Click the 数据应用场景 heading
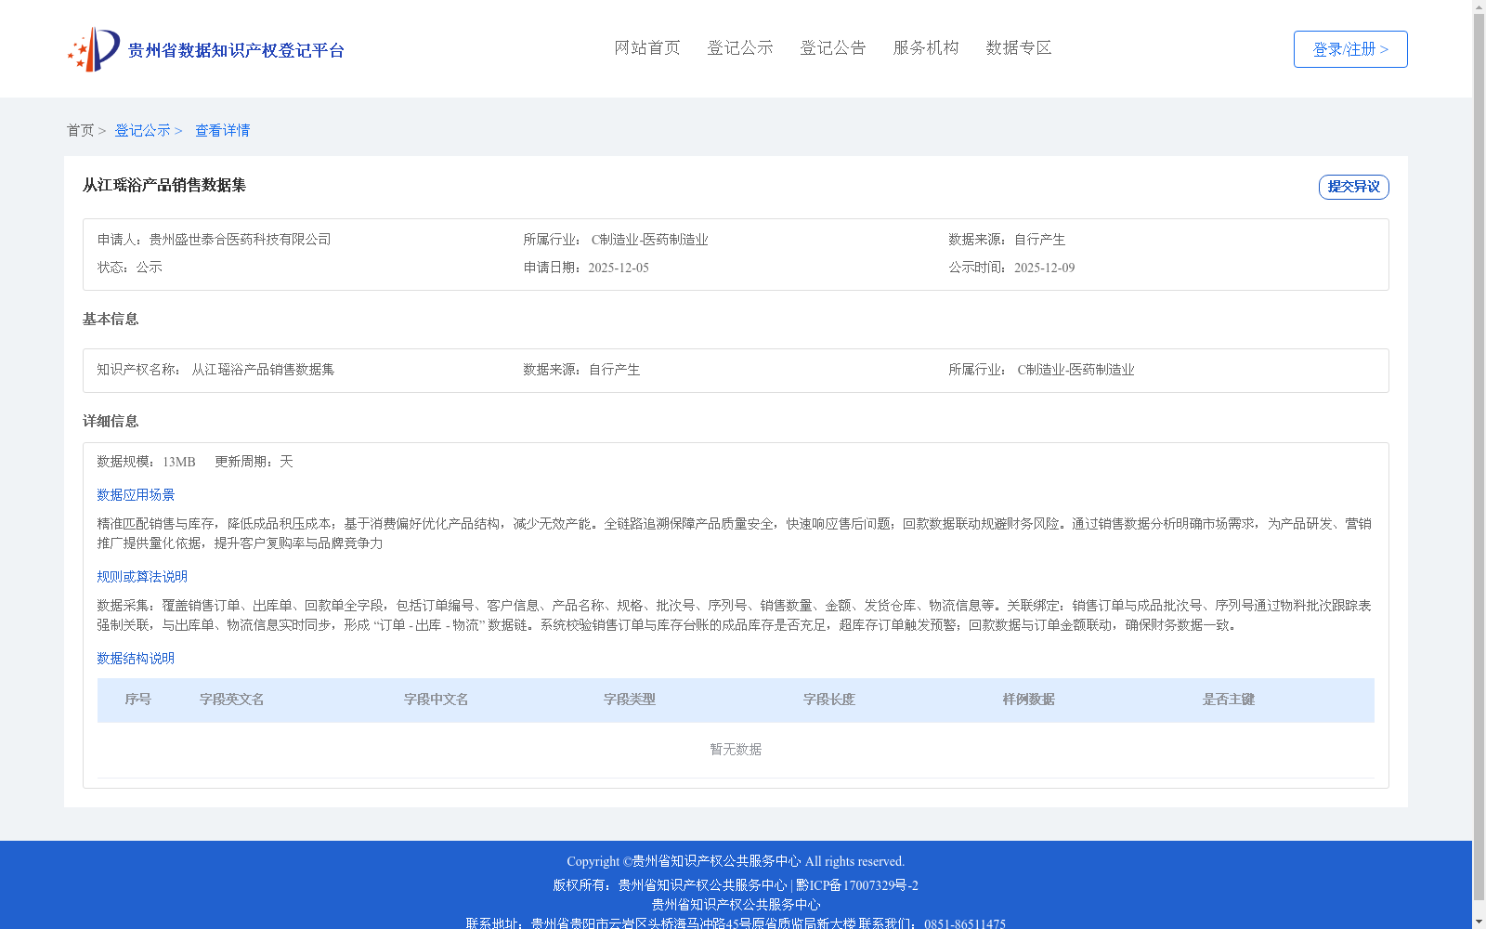 click(136, 495)
